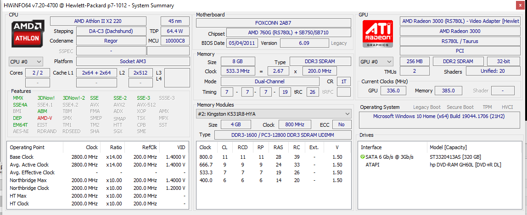This screenshot has height=215, width=527.
Task: Click the DDR2 SDRAM video memory type
Action: tap(459, 62)
